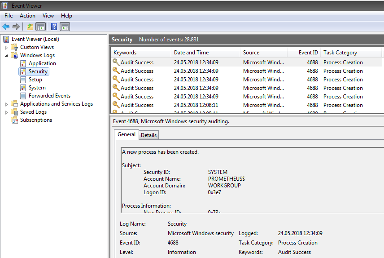
Task: Click the Back arrow toolbar icon
Action: tap(6, 27)
